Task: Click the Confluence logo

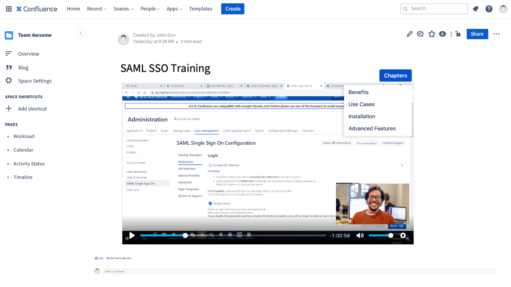Action: [37, 9]
